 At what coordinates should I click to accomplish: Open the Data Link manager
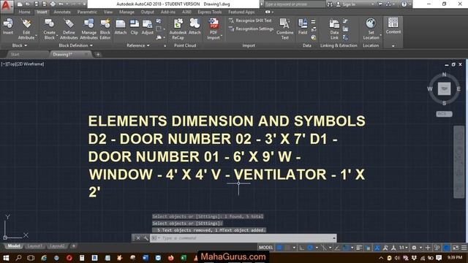click(334, 28)
